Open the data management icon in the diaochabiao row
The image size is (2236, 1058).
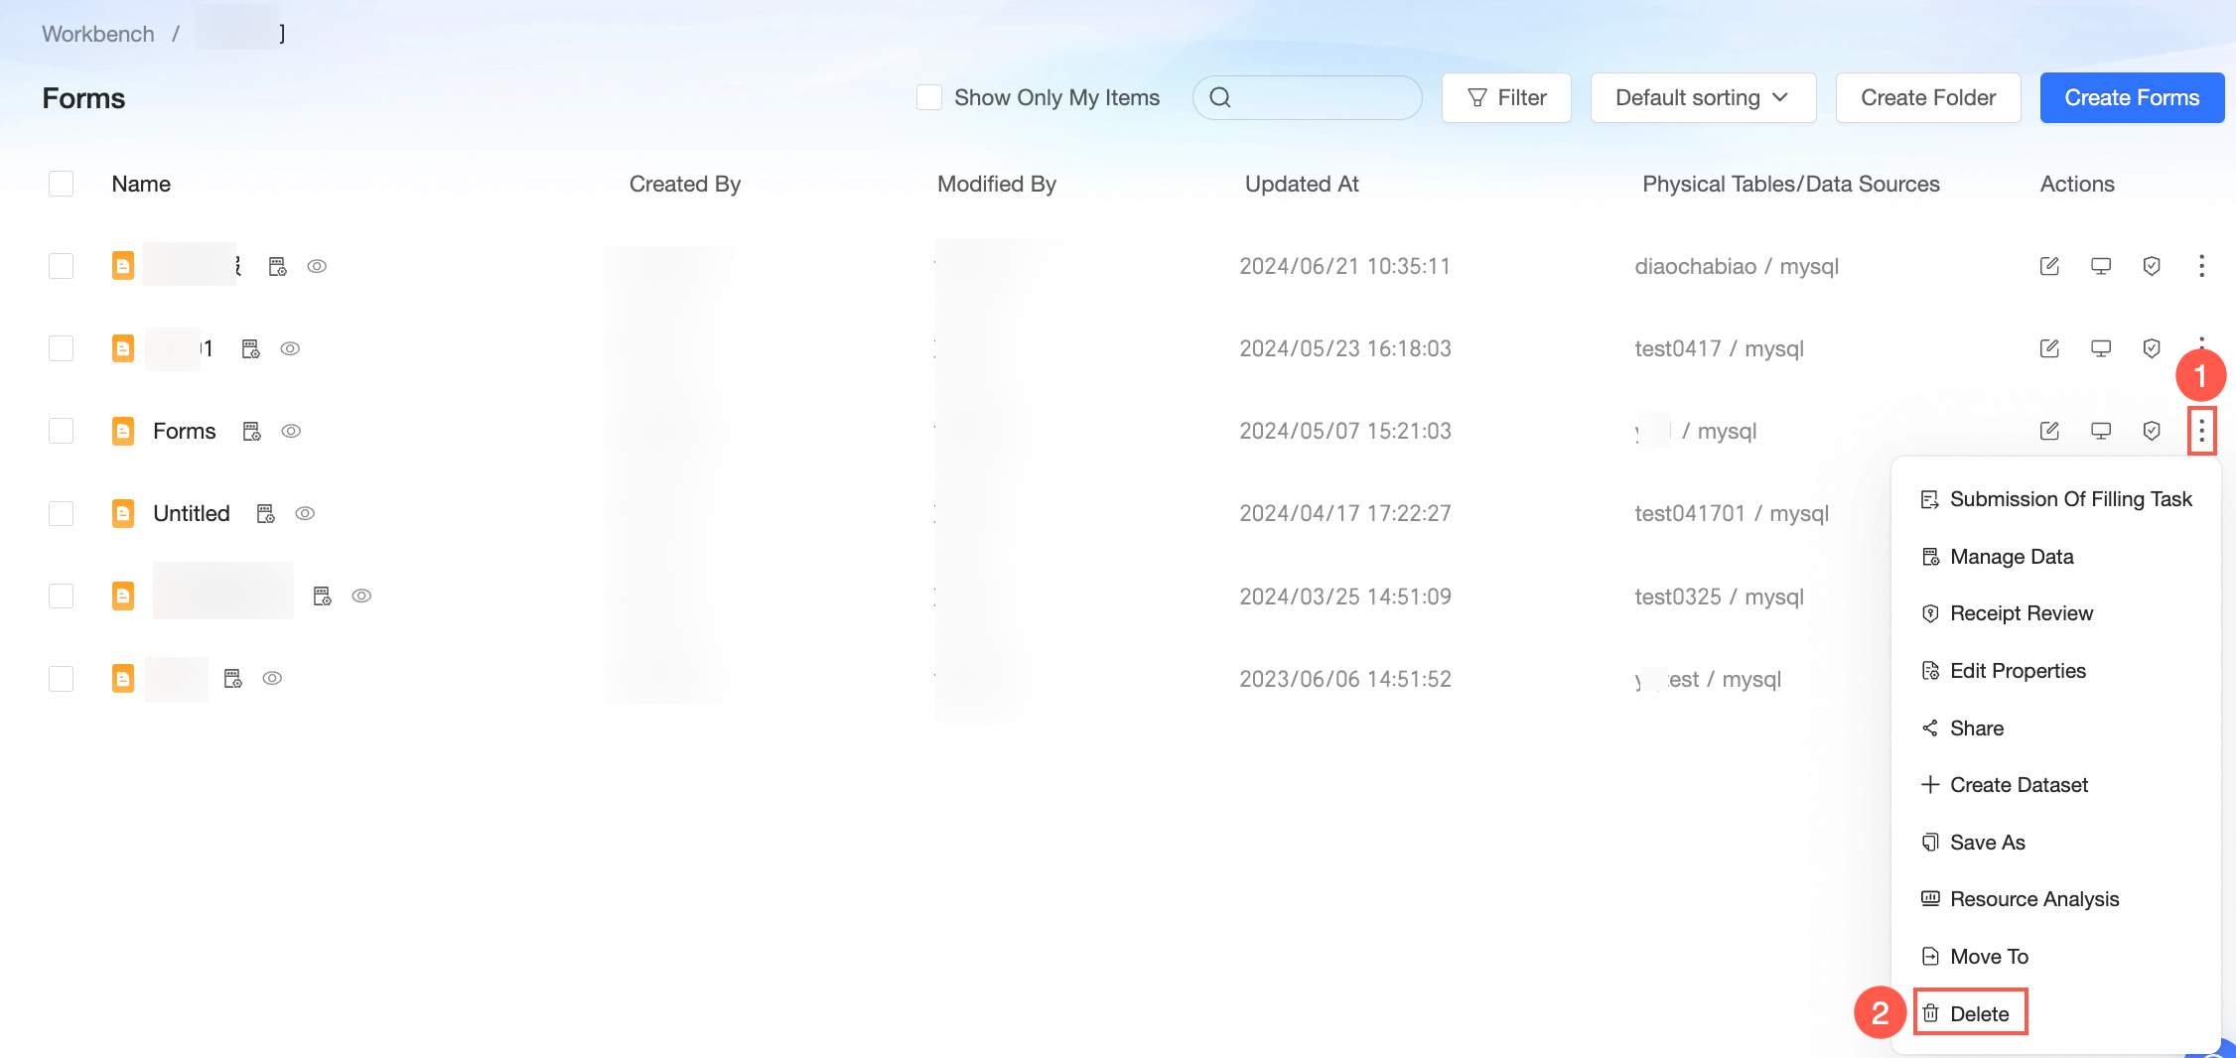coord(278,266)
